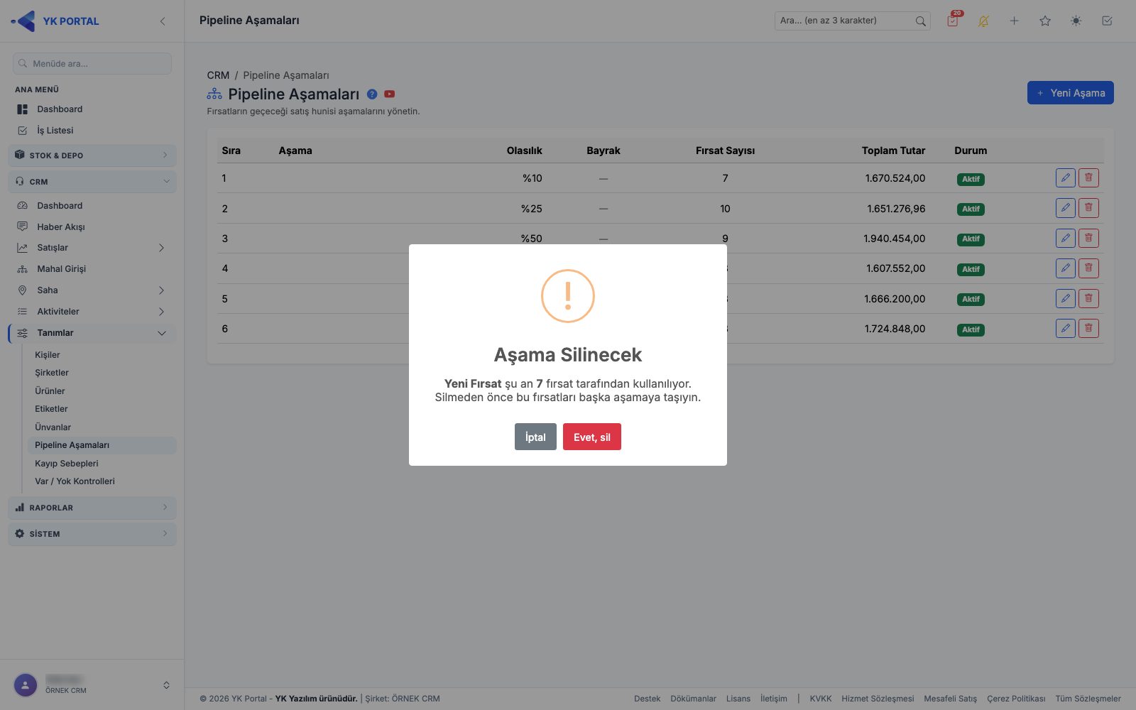Click the star favorites icon
Image resolution: width=1136 pixels, height=710 pixels.
[1045, 21]
